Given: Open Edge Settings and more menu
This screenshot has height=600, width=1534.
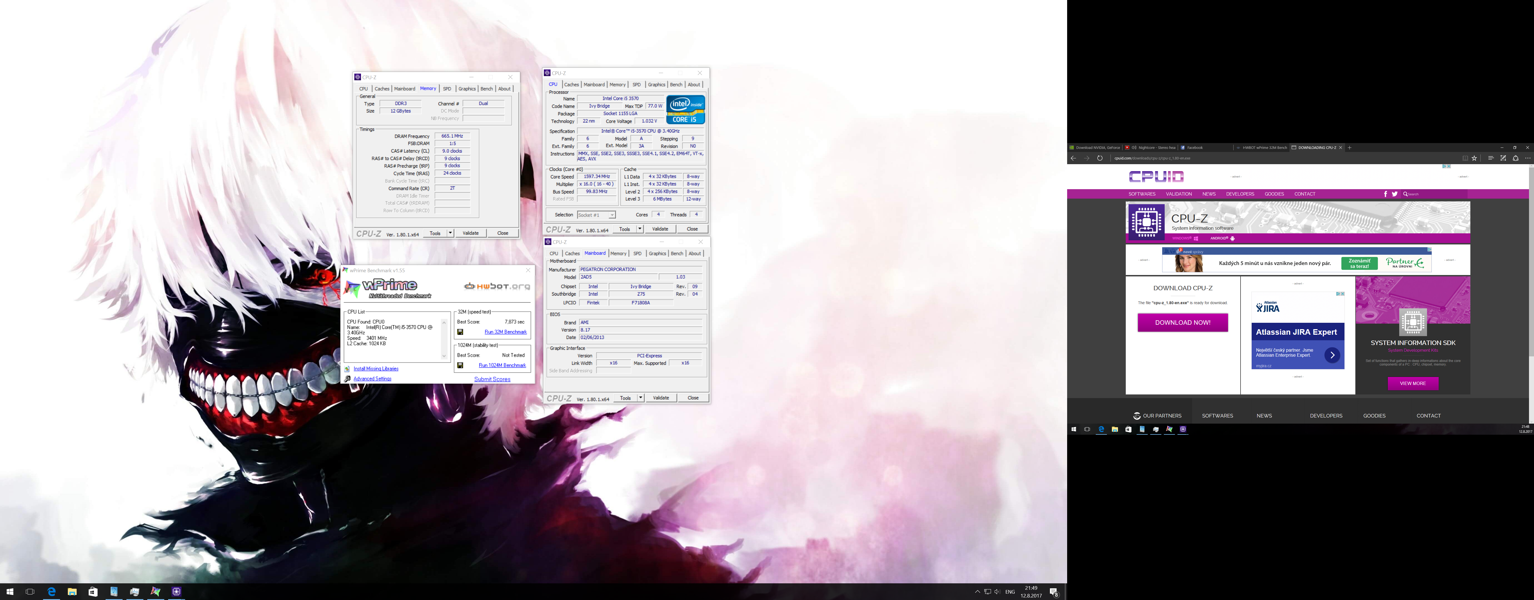Looking at the screenshot, I should [1527, 158].
